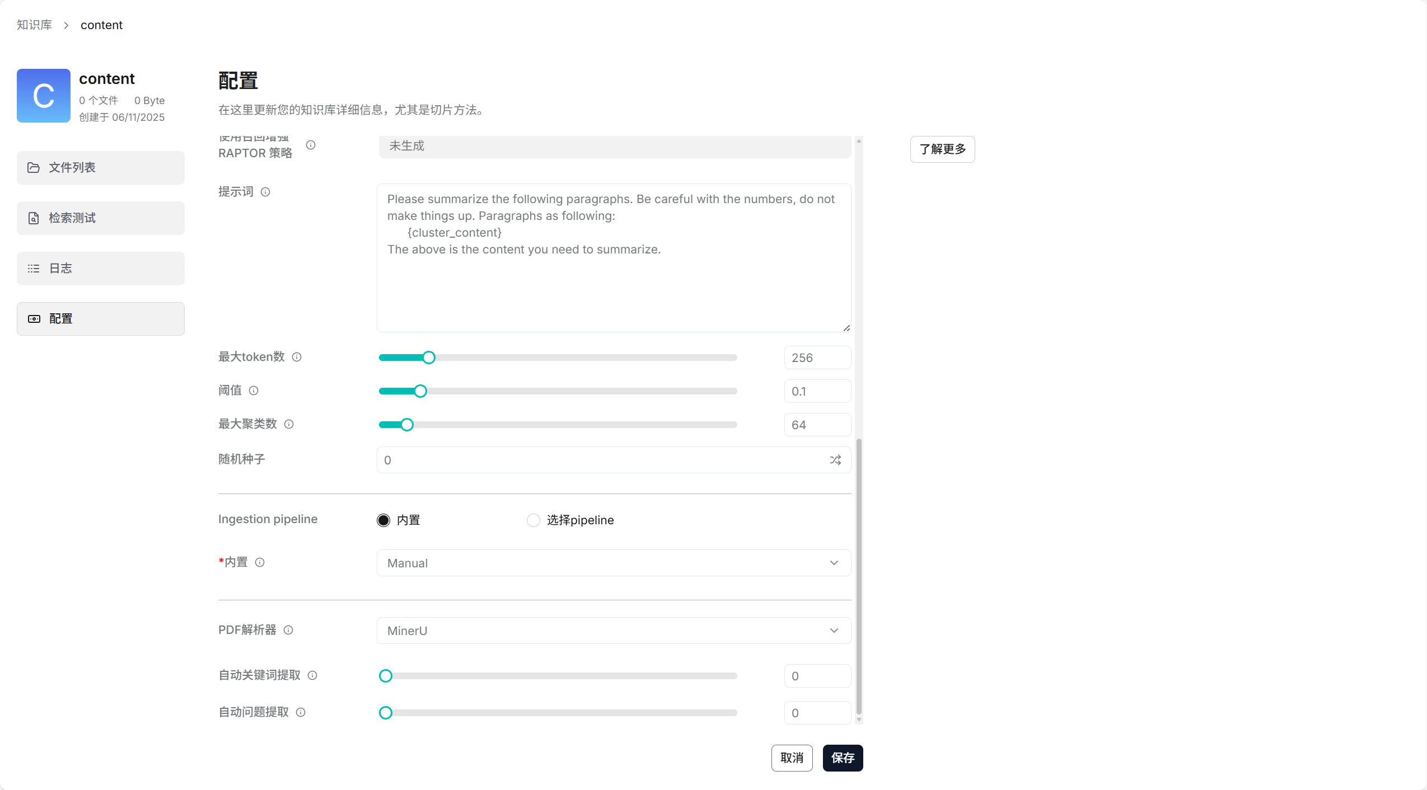
Task: Click the info icon beside PDF解析器
Action: click(x=288, y=630)
